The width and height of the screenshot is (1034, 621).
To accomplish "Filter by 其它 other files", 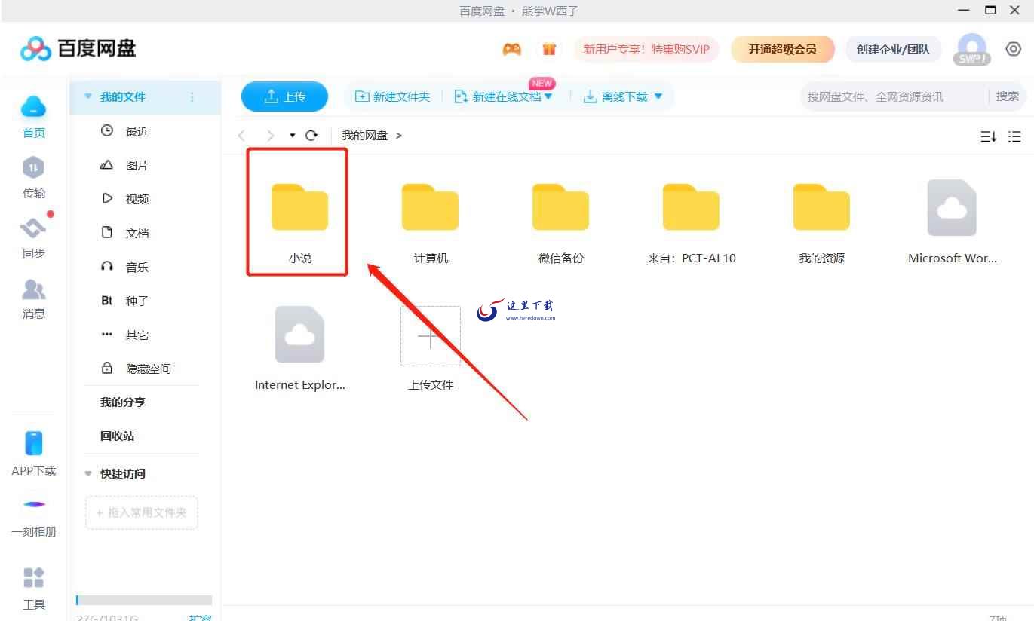I will click(x=136, y=335).
